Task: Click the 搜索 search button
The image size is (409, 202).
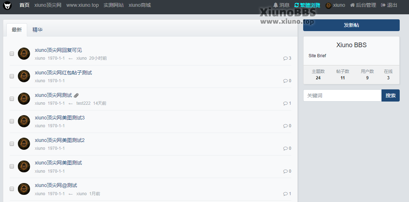Action: pyautogui.click(x=390, y=95)
